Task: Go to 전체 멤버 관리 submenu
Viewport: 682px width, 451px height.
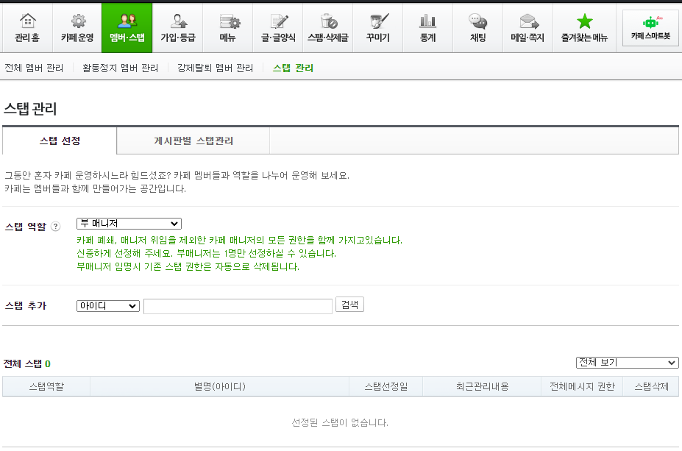Action: (34, 68)
